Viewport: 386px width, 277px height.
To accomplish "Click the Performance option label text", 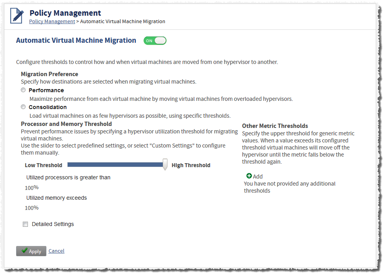I will (46, 90).
